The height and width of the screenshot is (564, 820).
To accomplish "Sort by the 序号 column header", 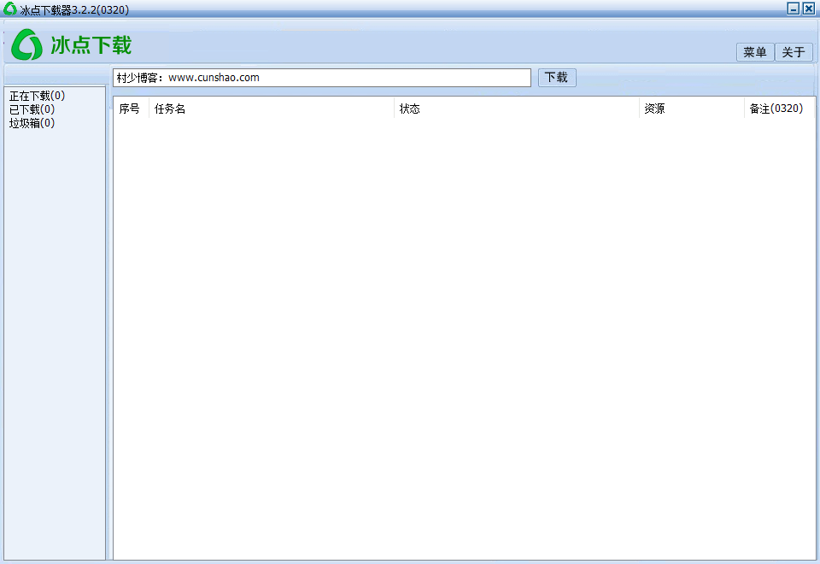I will [x=130, y=109].
